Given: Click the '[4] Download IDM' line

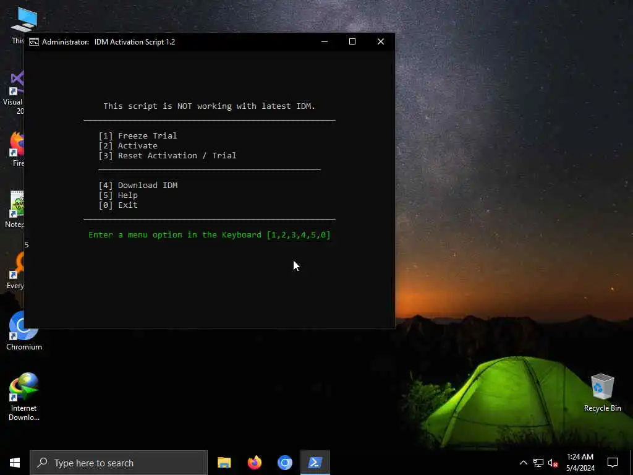Looking at the screenshot, I should [x=138, y=186].
